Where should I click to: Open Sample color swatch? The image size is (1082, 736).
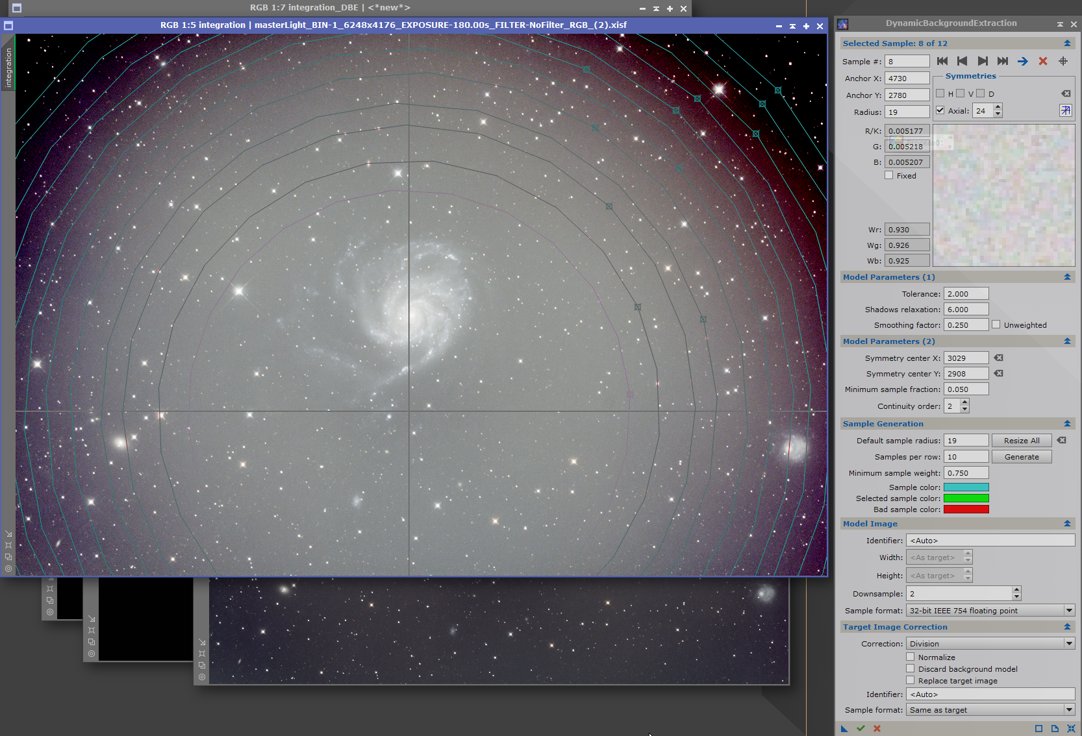(966, 487)
